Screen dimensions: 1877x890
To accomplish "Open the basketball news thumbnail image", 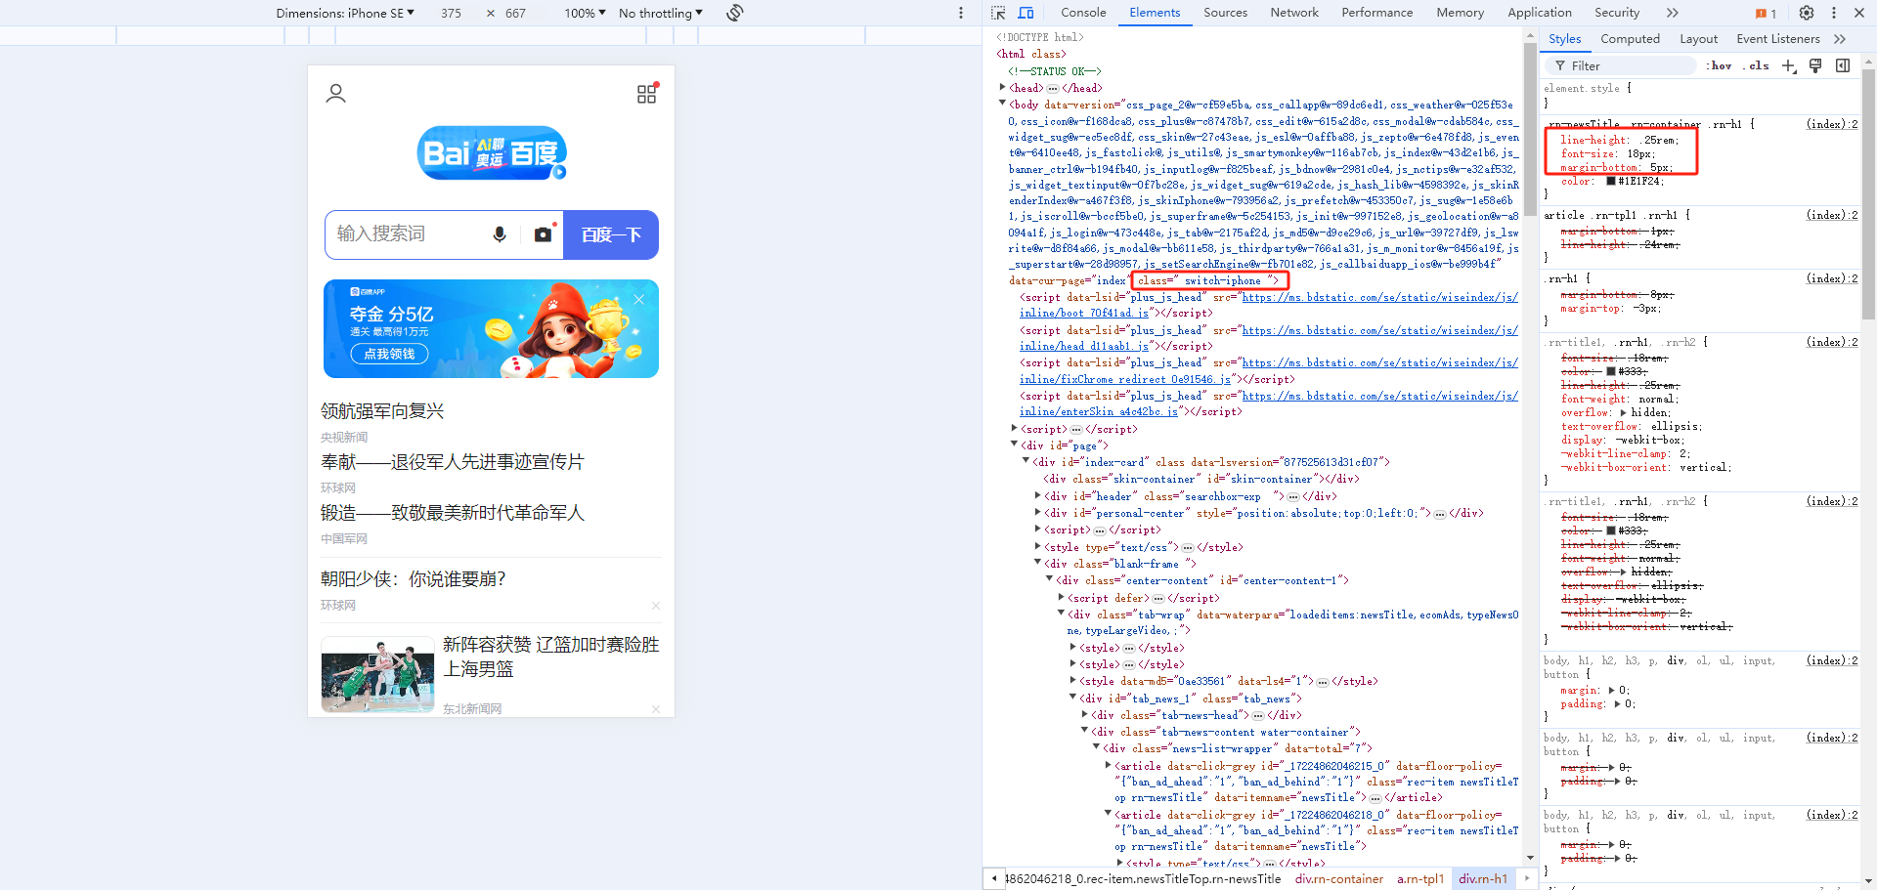I will (377, 674).
